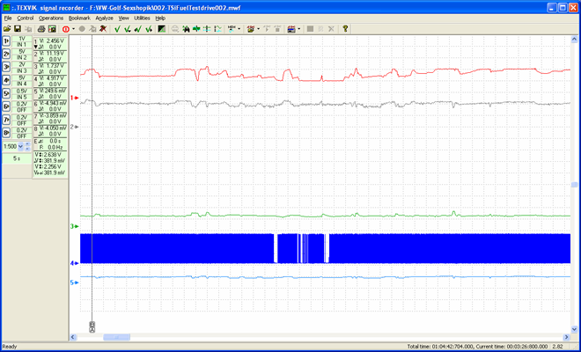
Task: Open a recording file with folder icon
Action: click(7, 29)
